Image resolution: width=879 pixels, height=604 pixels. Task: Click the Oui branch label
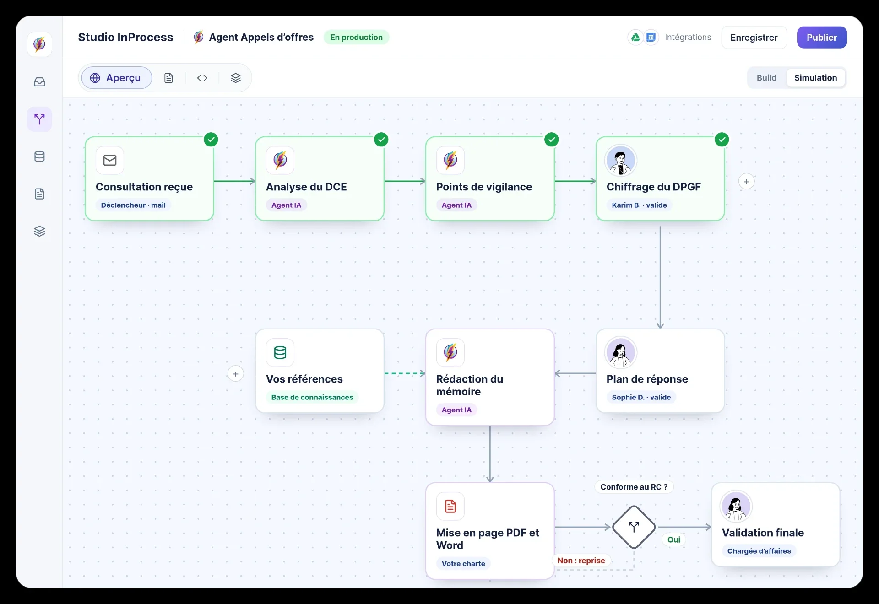[674, 539]
